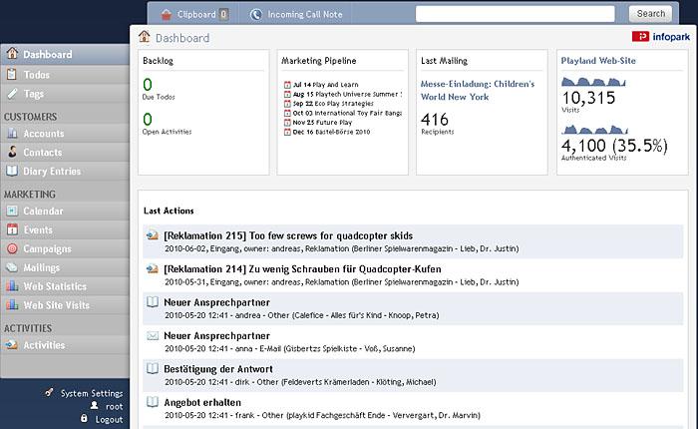Click the Visits sparkline chart above 10,315
Screen dimensions: 698x429
(593, 81)
